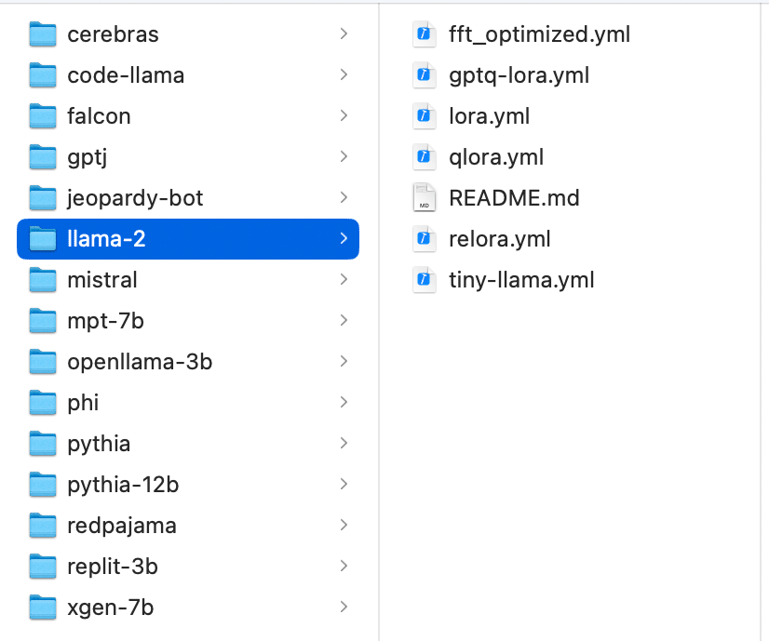This screenshot has height=641, width=769.
Task: Click the gptj folder icon
Action: (43, 157)
